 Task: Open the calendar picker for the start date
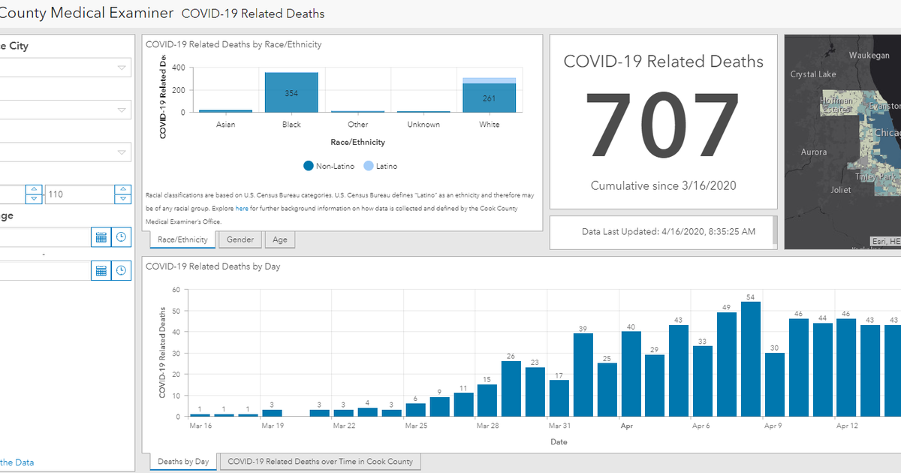(101, 236)
